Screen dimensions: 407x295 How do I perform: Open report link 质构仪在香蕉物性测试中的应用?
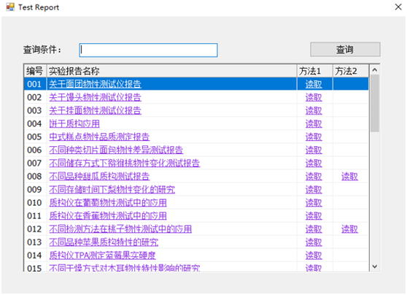[108, 216]
